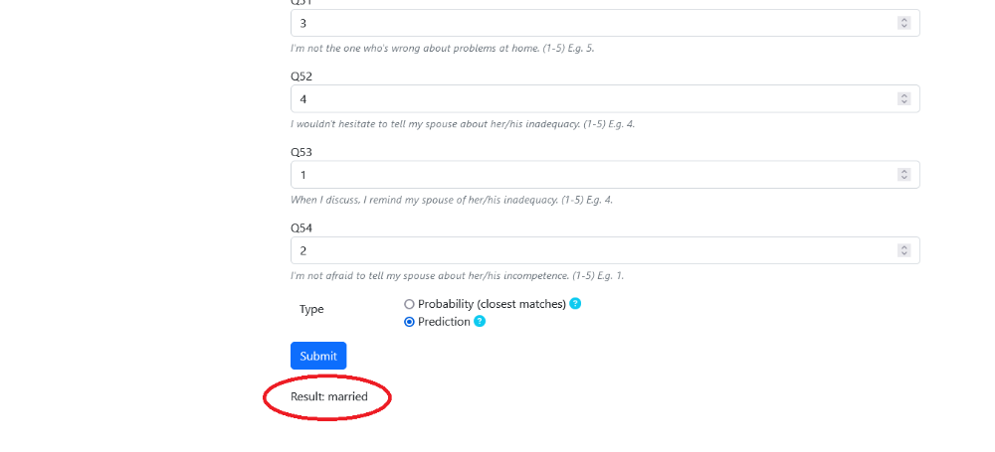Click the Q53 input field containing 1
The width and height of the screenshot is (995, 452).
point(605,174)
